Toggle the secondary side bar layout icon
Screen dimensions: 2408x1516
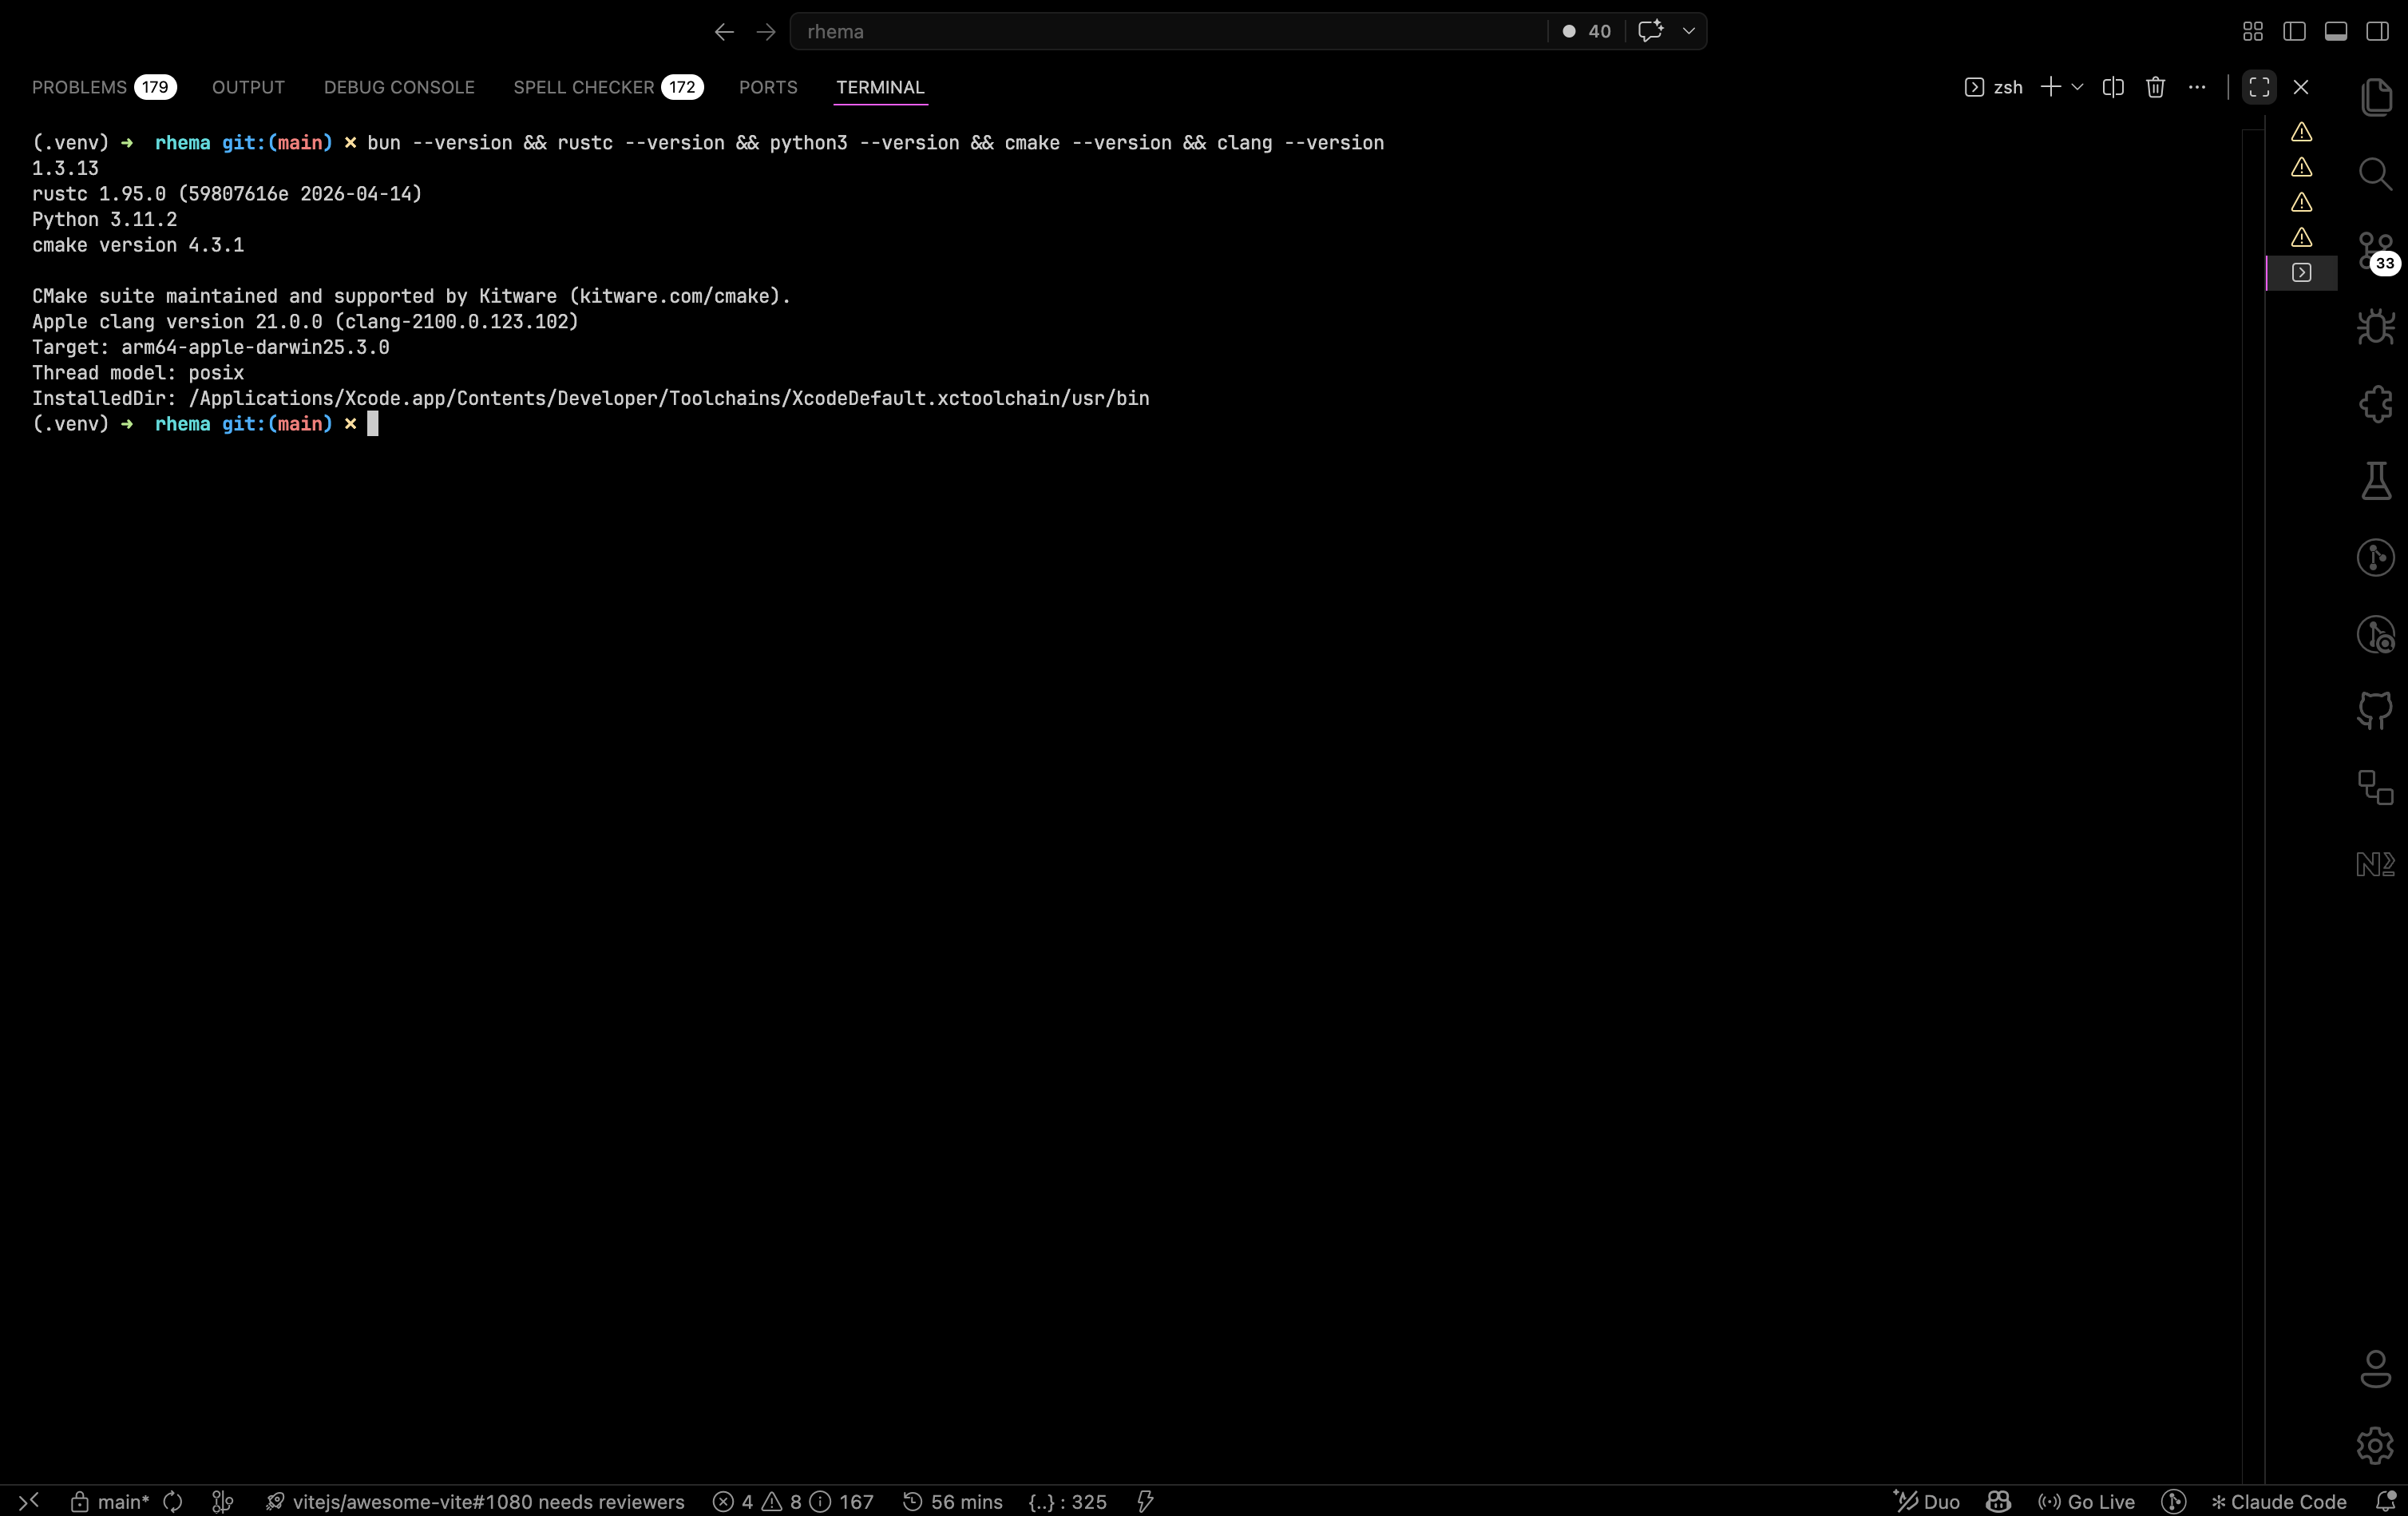pyautogui.click(x=2378, y=32)
